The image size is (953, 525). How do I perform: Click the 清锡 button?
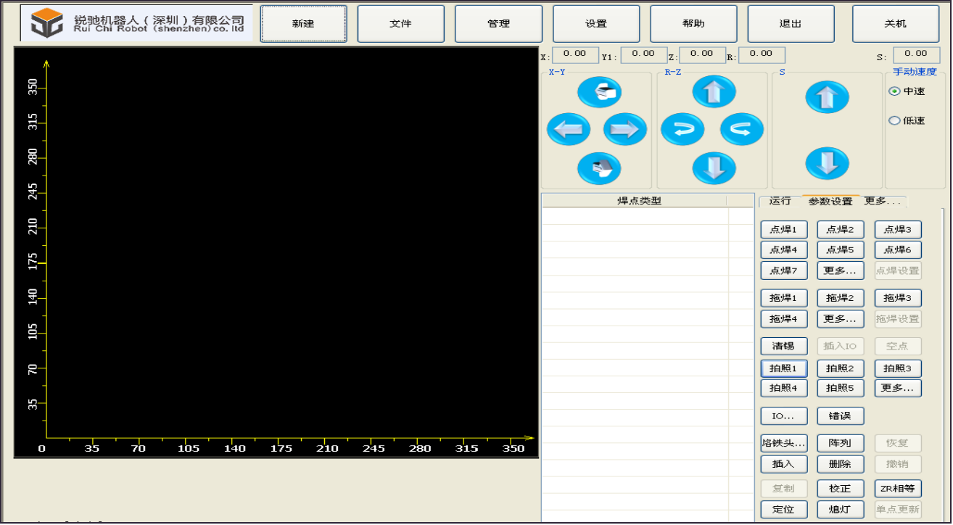pyautogui.click(x=783, y=346)
